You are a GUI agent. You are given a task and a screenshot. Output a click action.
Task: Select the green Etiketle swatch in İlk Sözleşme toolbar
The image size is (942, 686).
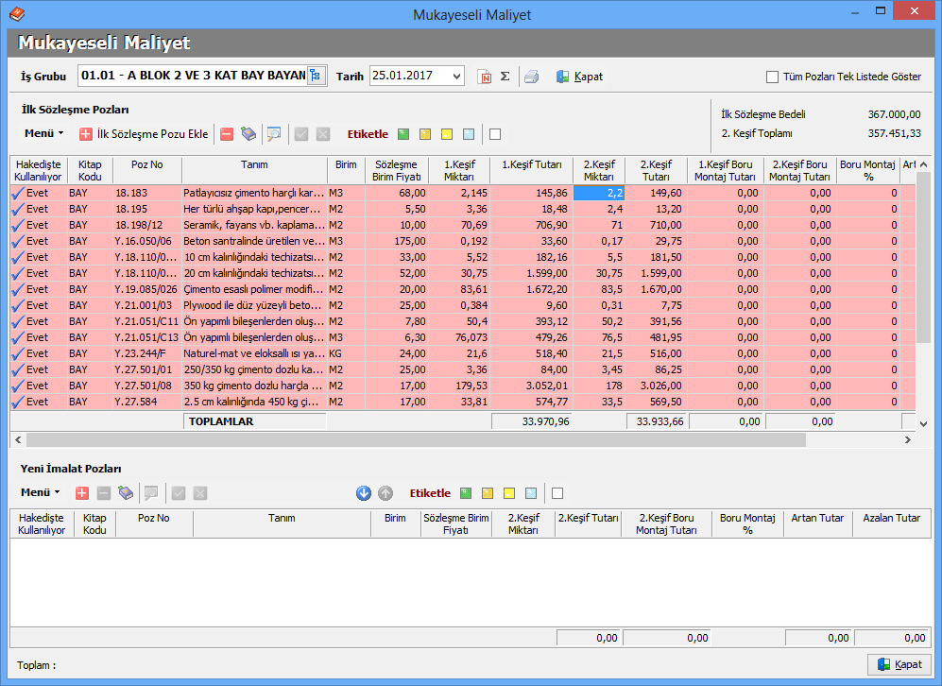403,134
